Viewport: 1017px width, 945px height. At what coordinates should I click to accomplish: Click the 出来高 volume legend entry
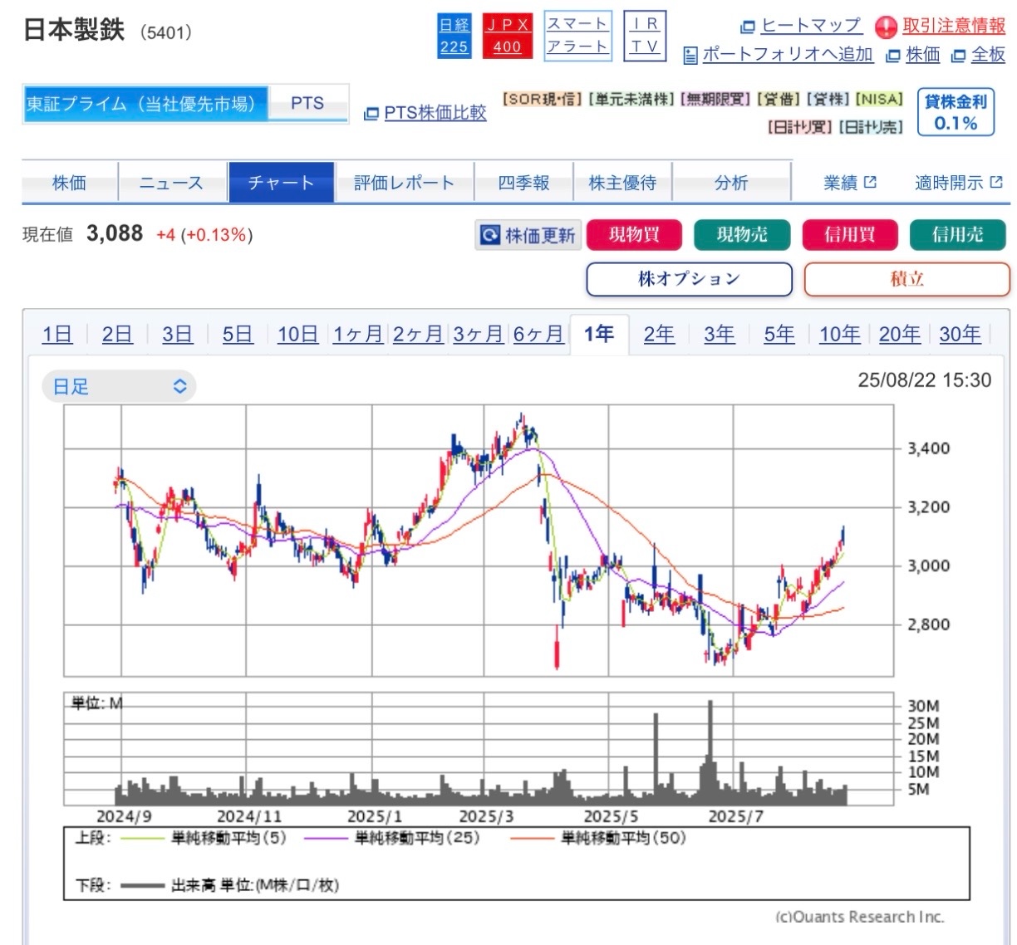[x=229, y=885]
